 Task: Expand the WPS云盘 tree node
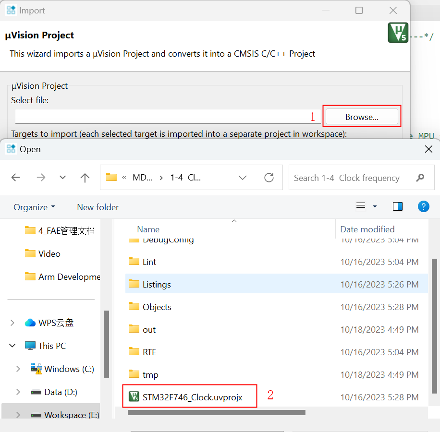(12, 323)
